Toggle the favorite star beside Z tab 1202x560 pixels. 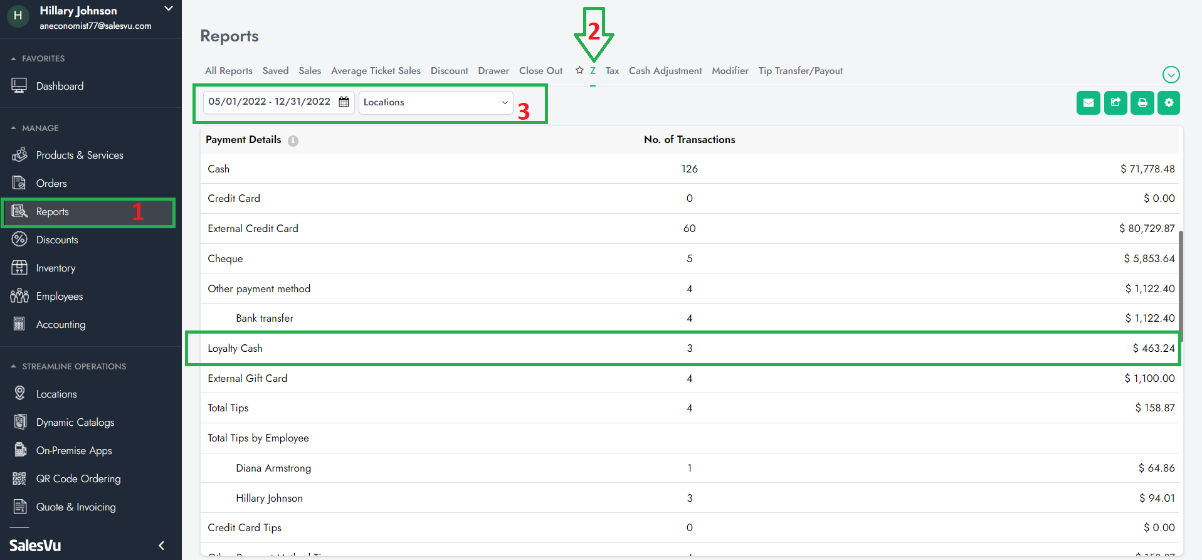coord(579,71)
